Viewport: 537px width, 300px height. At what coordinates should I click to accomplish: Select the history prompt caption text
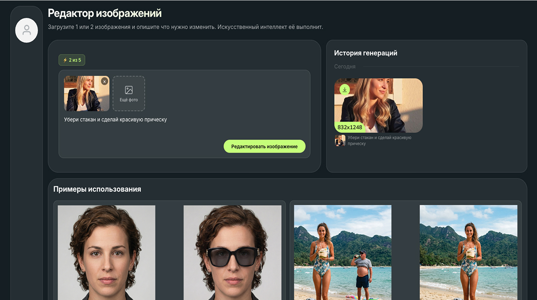tap(379, 141)
